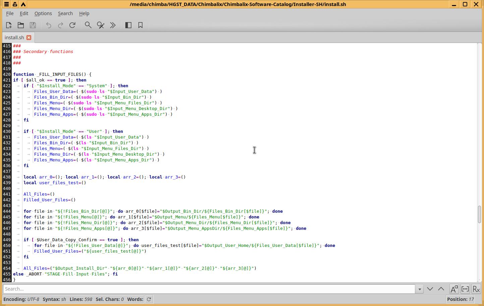The image size is (484, 306).
Task: Expand the search history dropdown
Action: point(419,289)
